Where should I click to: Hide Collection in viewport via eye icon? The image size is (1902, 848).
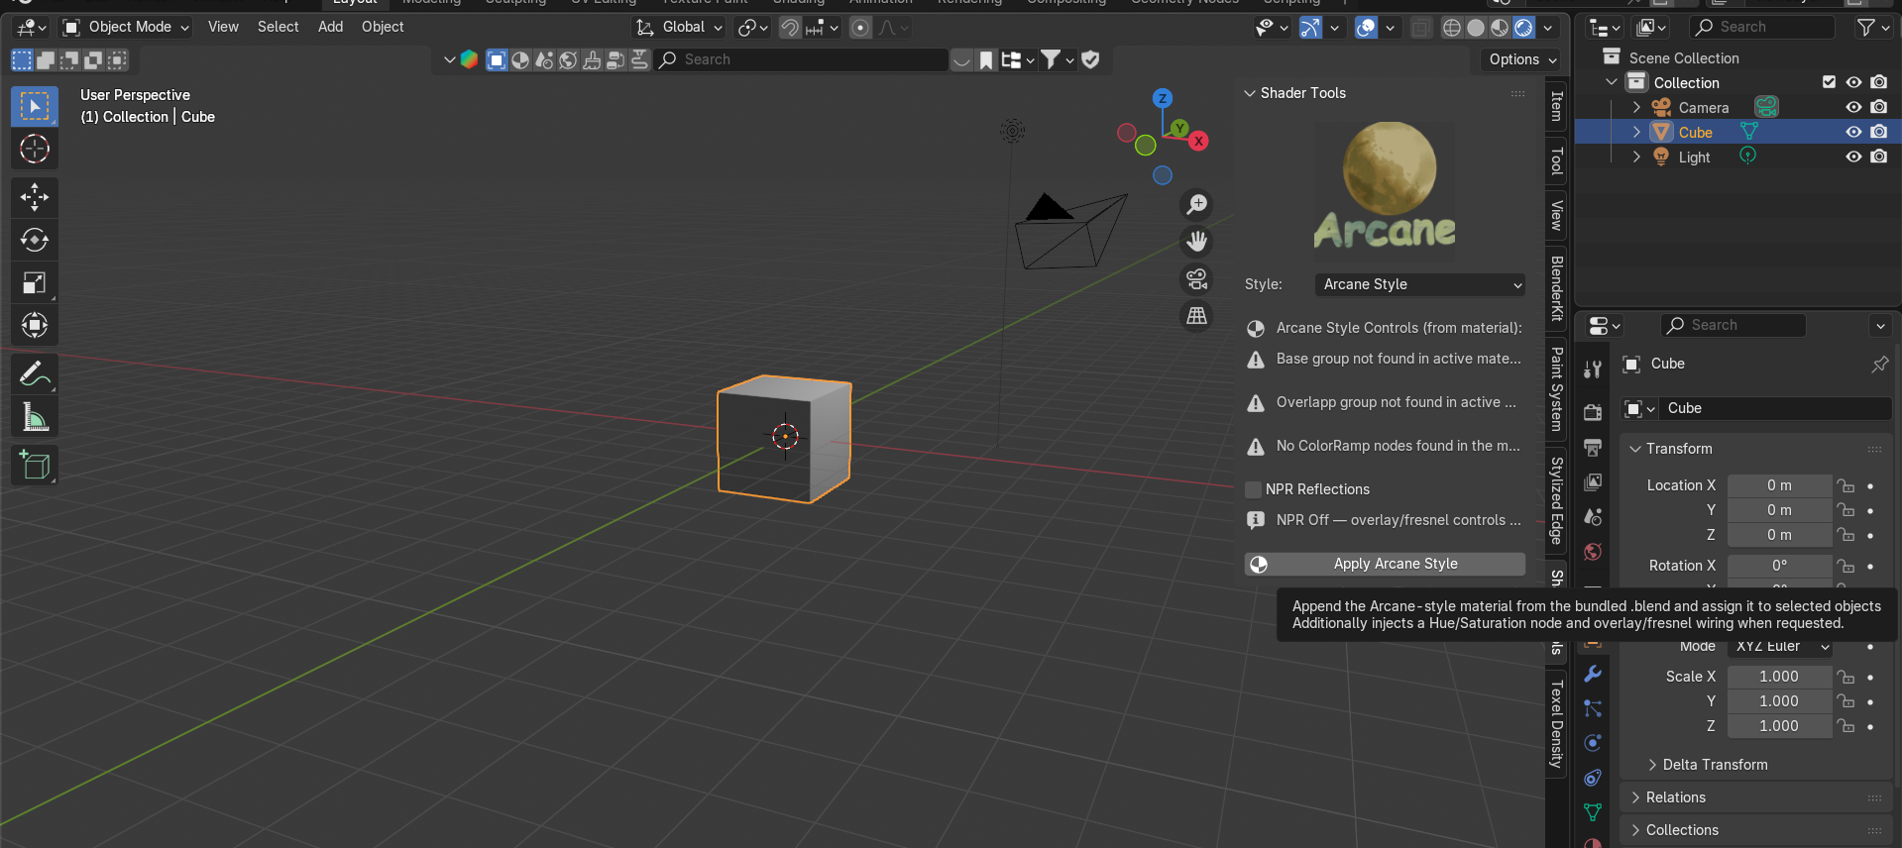(1853, 82)
